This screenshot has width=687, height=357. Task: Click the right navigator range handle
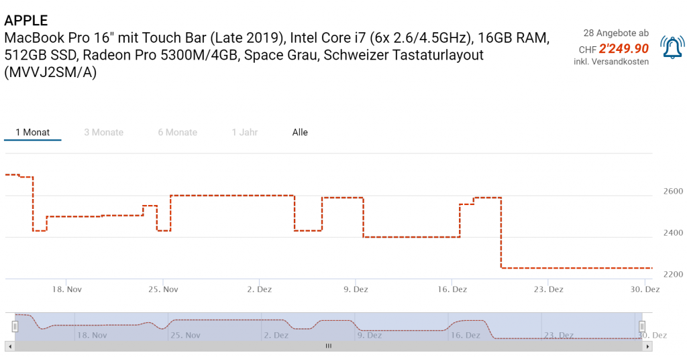pos(642,326)
